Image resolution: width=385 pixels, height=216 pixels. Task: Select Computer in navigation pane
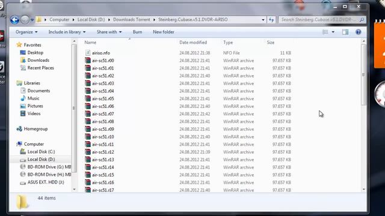point(34,144)
